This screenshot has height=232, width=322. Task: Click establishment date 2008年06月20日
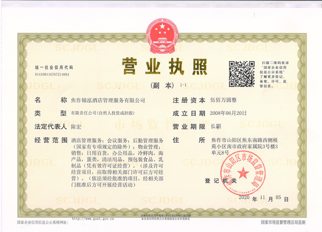point(229,114)
